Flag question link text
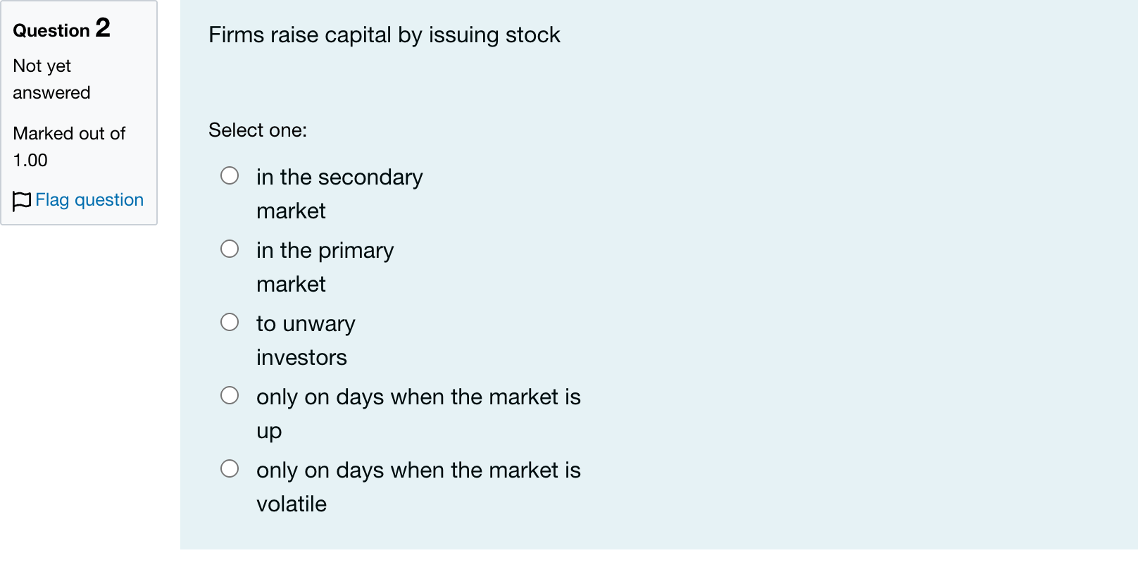 click(89, 200)
